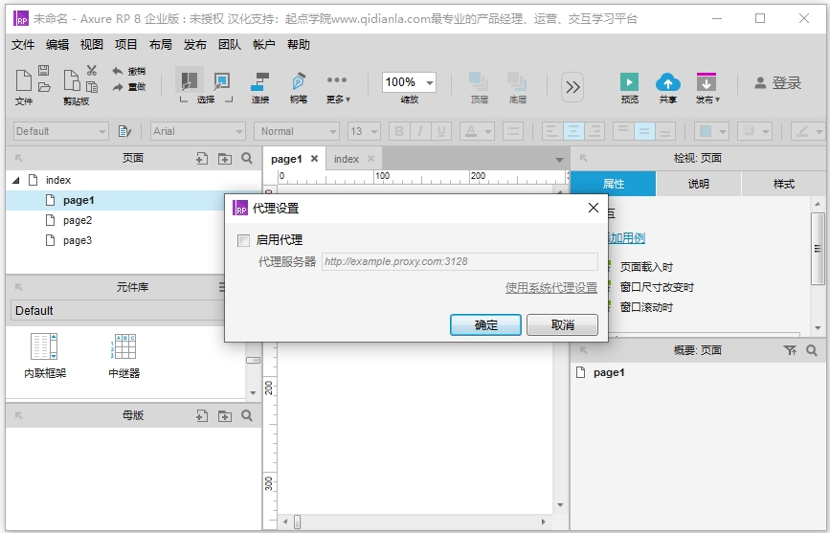Screen dimensions: 830x533
Task: Open the 更多 more tools menu
Action: tap(338, 88)
